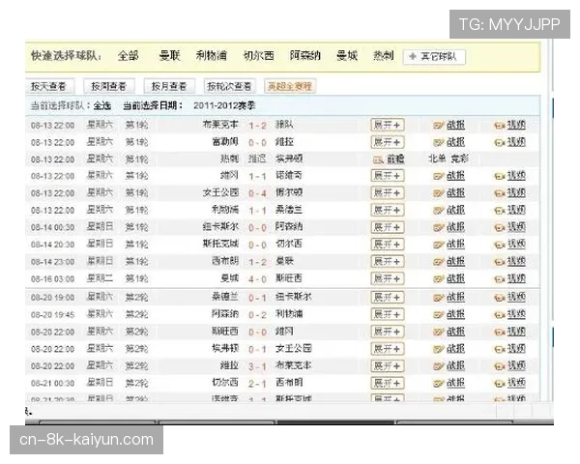Expand 展开+ for 西布朗 vs 曼联 match
Image resolution: width=580 pixels, height=464 pixels.
pyautogui.click(x=388, y=262)
